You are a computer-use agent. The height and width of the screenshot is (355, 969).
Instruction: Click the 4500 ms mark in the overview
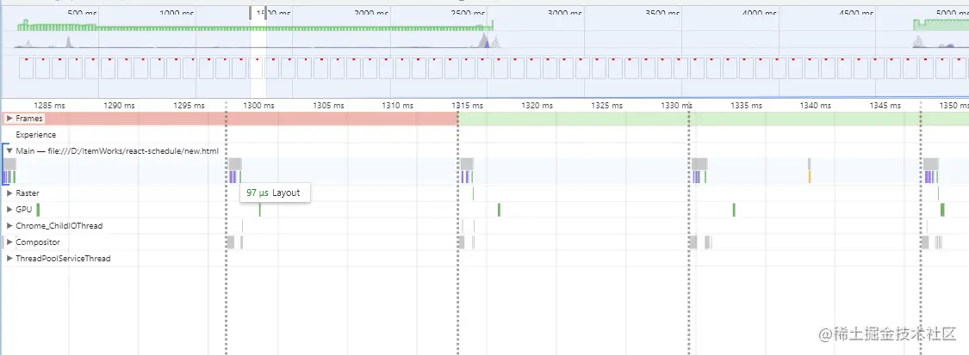tap(858, 13)
